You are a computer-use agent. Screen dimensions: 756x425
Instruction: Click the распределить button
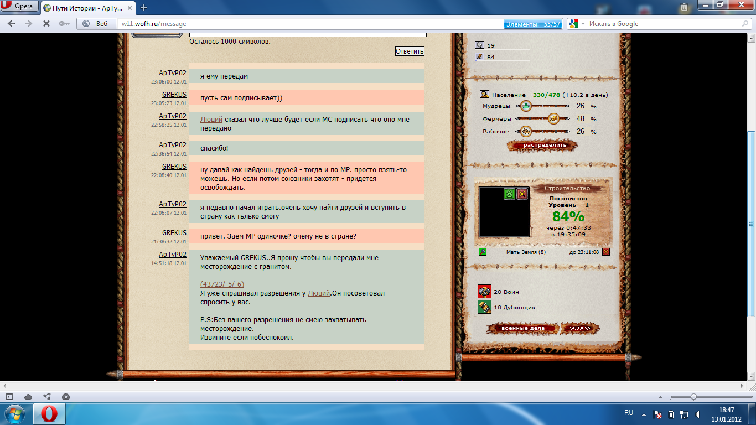(542, 146)
